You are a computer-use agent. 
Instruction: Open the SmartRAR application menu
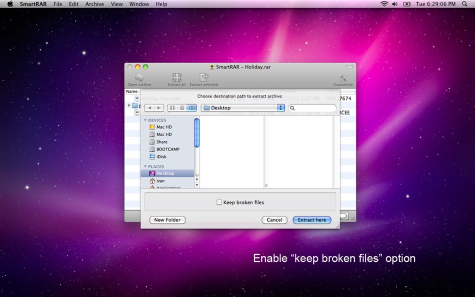(33, 4)
